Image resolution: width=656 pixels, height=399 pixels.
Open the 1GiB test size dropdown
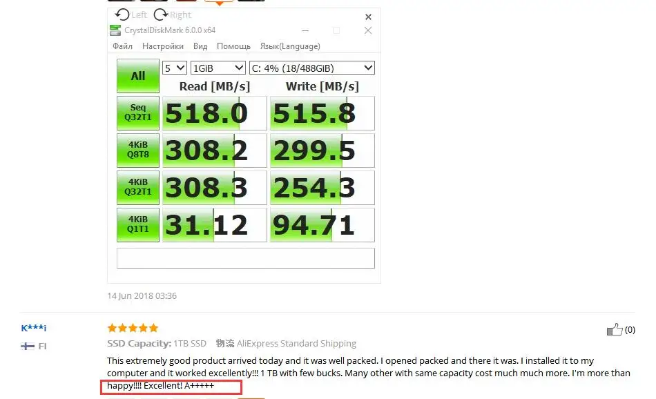pyautogui.click(x=218, y=68)
